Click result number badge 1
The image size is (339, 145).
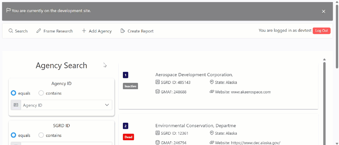coord(126,75)
